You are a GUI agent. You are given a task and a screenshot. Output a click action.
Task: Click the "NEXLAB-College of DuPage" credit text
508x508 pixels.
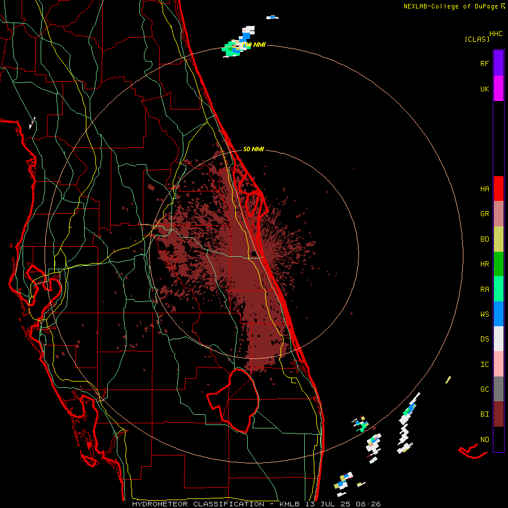click(x=450, y=6)
